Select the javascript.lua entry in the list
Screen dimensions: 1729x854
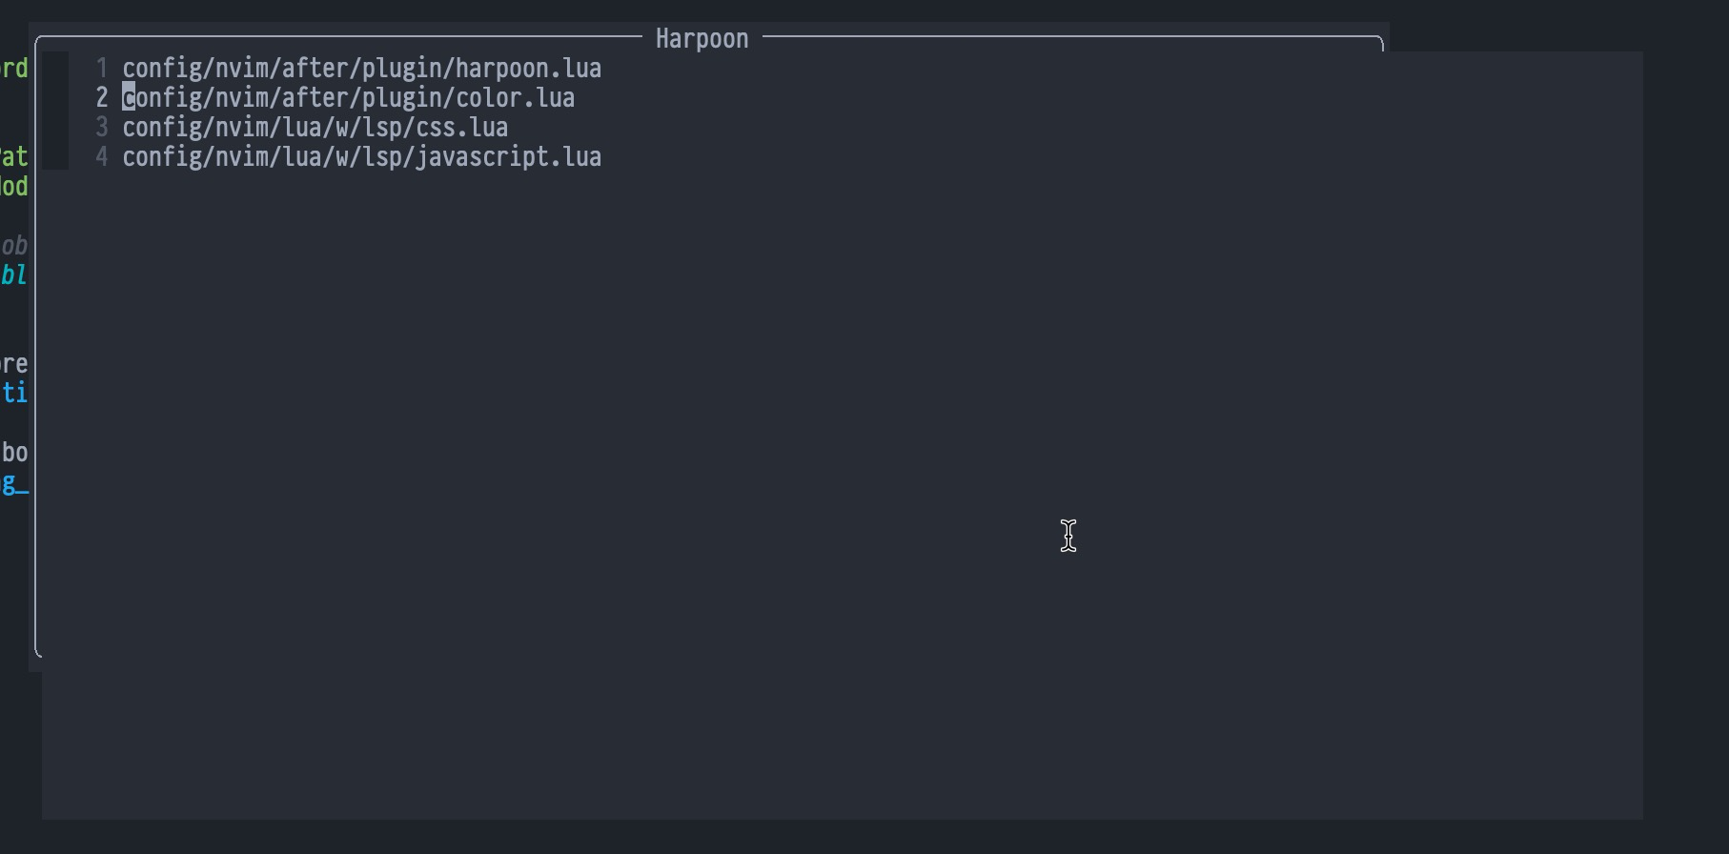click(360, 156)
